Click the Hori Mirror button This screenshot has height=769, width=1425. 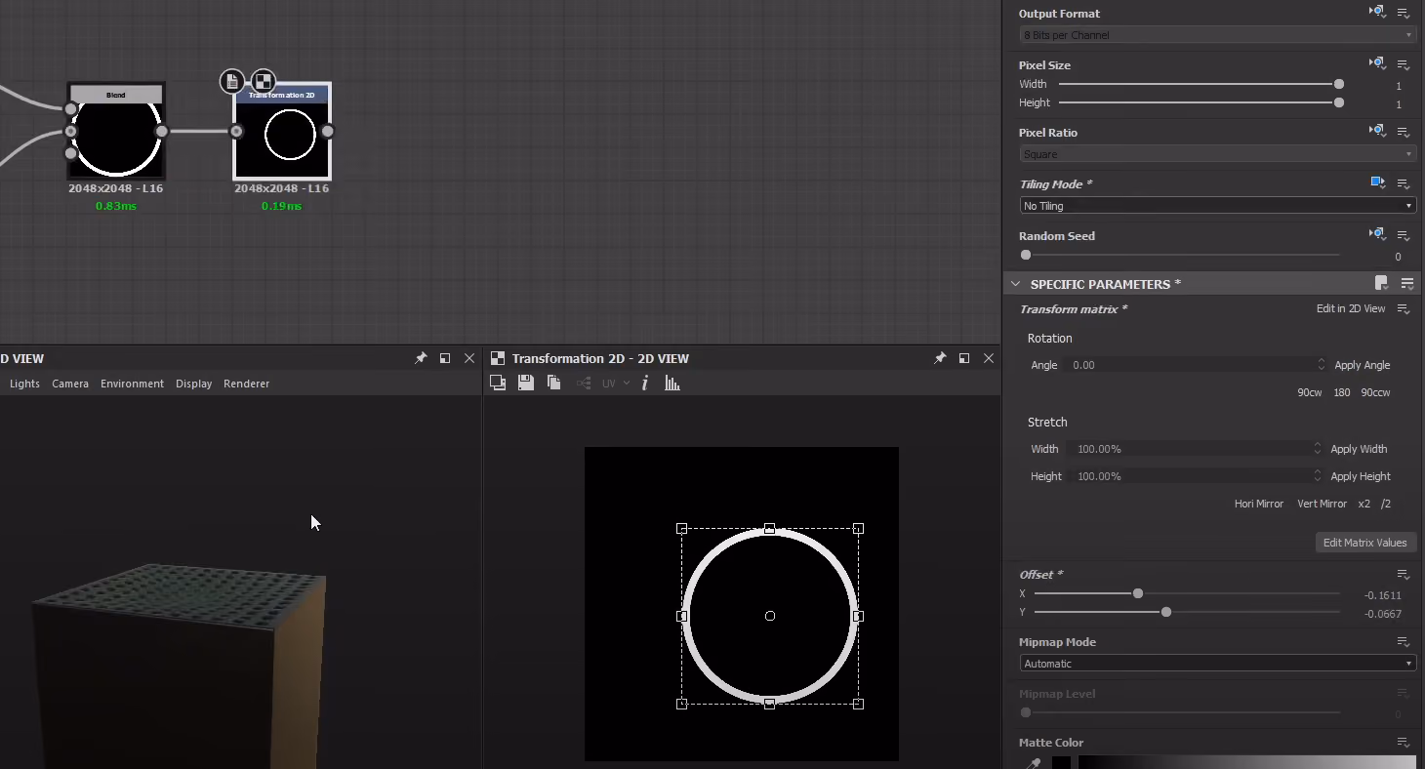coord(1259,504)
